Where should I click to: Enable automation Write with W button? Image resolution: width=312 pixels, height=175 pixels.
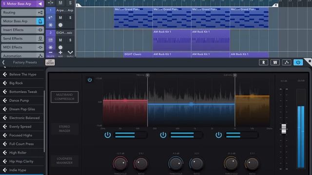[x=275, y=62]
